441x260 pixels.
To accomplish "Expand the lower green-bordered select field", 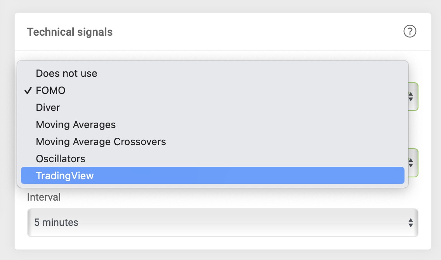I will click(413, 163).
